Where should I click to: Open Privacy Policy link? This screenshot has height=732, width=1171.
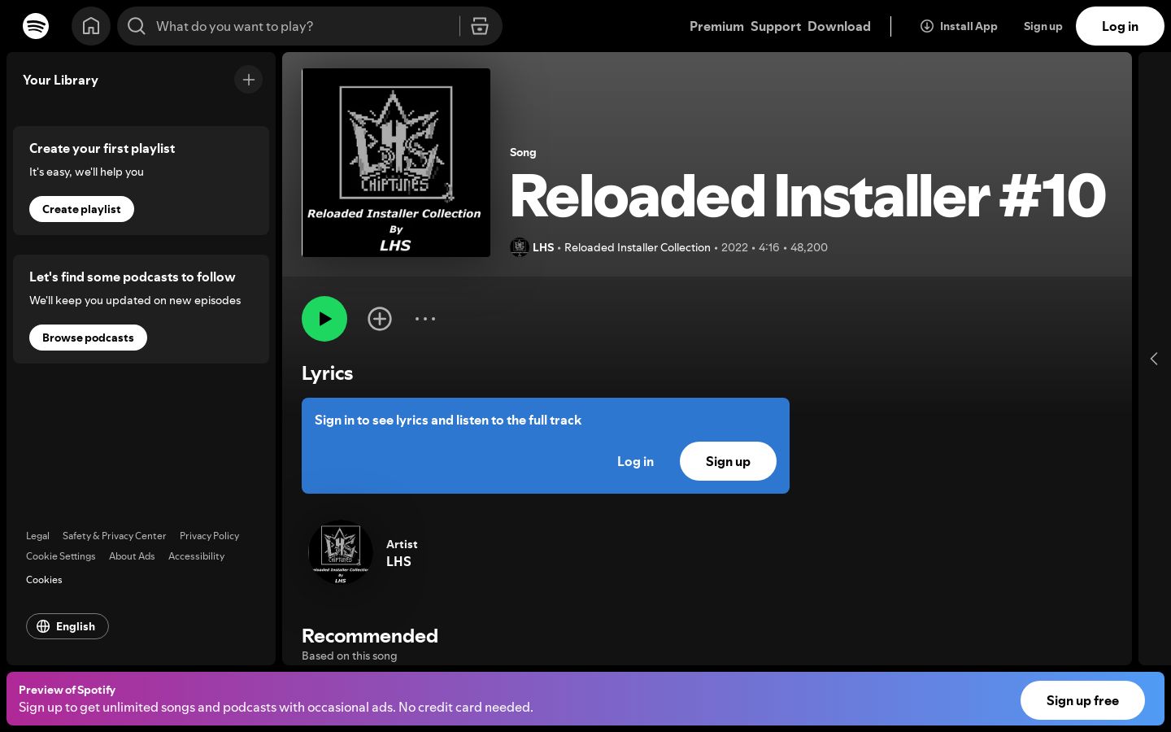(209, 536)
